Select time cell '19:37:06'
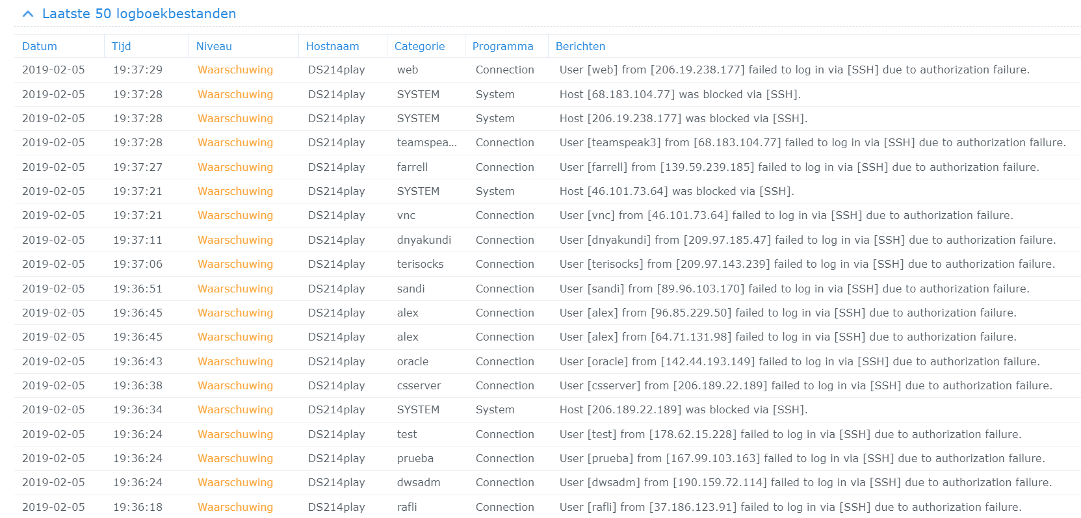 138,264
